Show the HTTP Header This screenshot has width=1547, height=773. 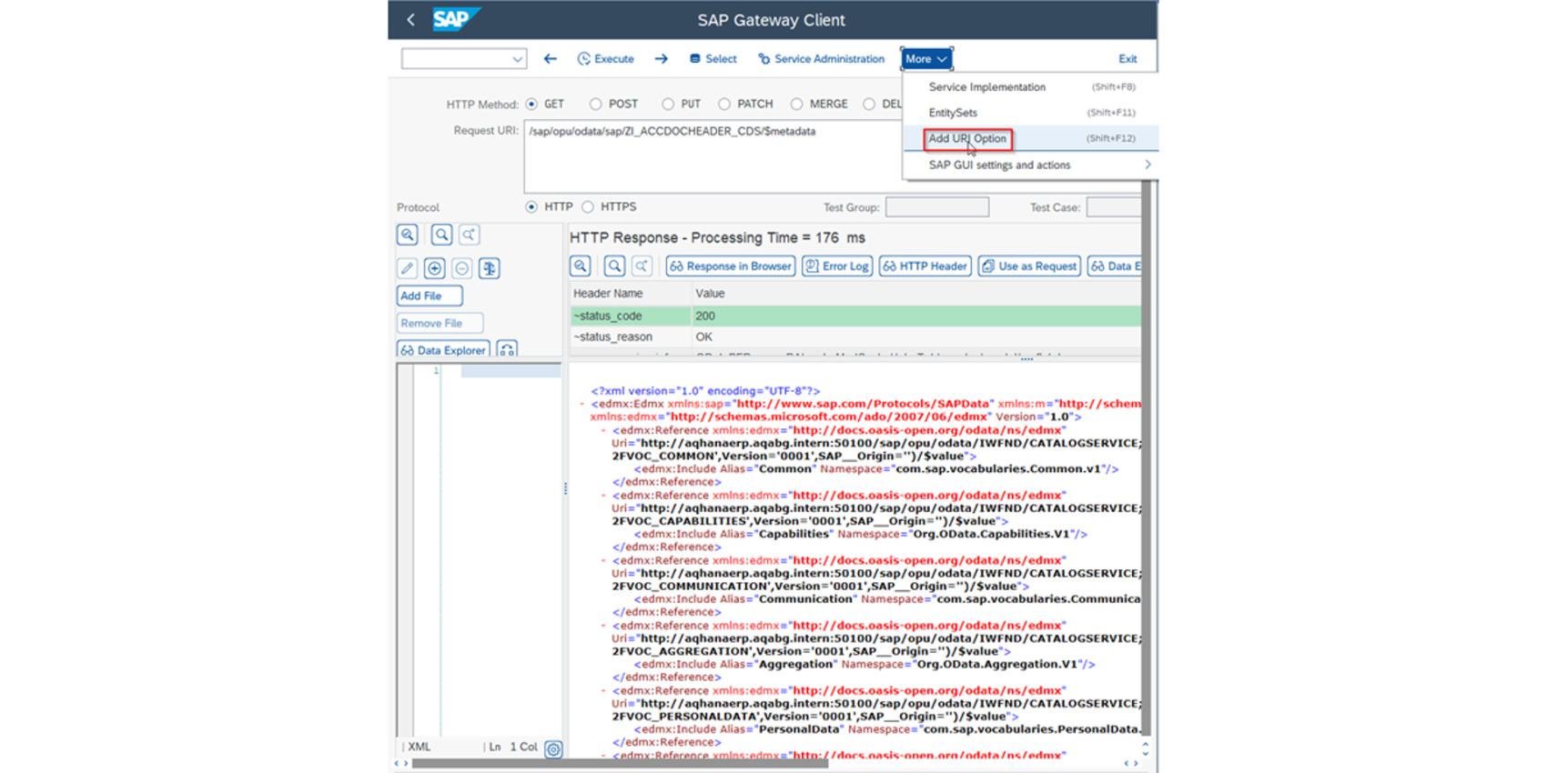tap(925, 266)
